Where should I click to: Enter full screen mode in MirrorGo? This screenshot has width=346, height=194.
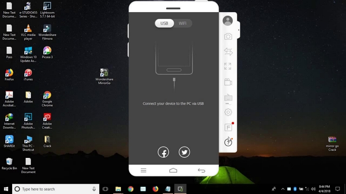pos(228,66)
